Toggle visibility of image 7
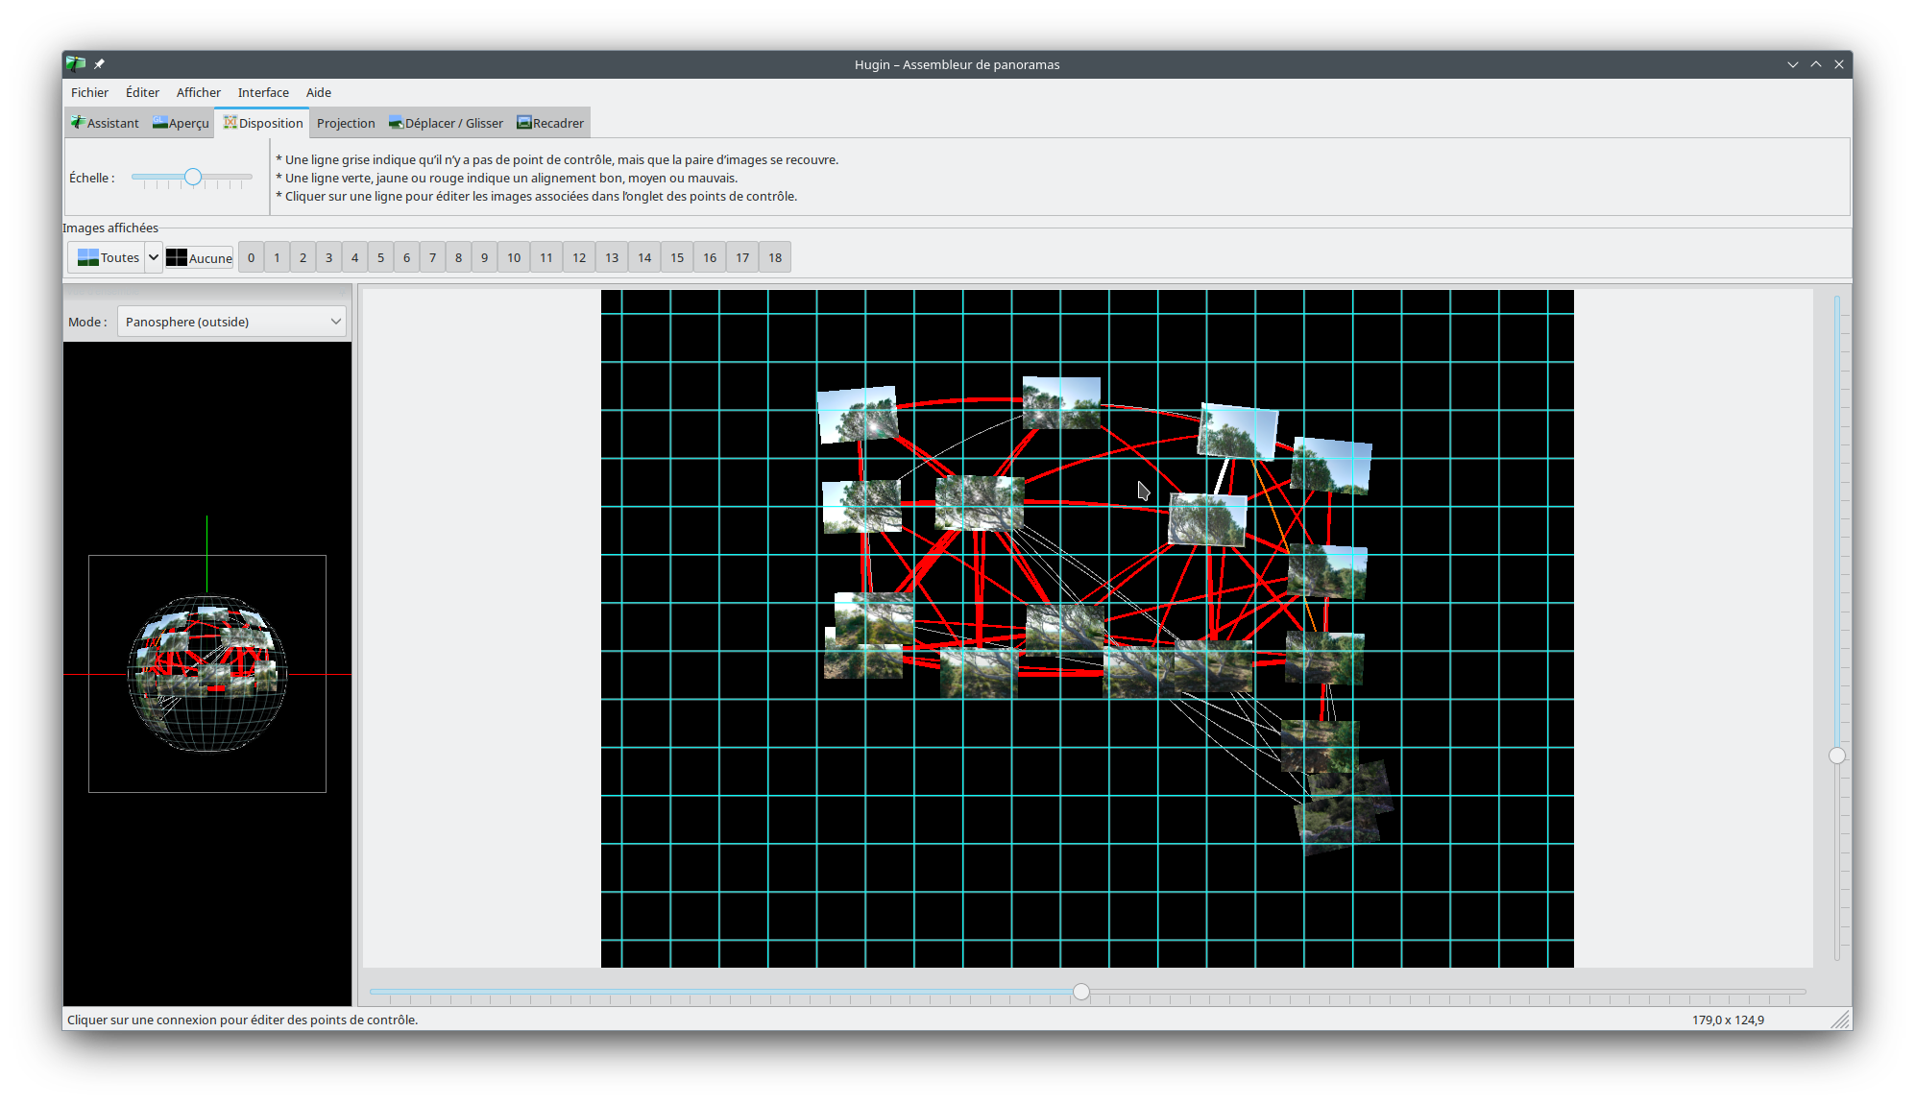1915x1104 pixels. click(x=432, y=257)
